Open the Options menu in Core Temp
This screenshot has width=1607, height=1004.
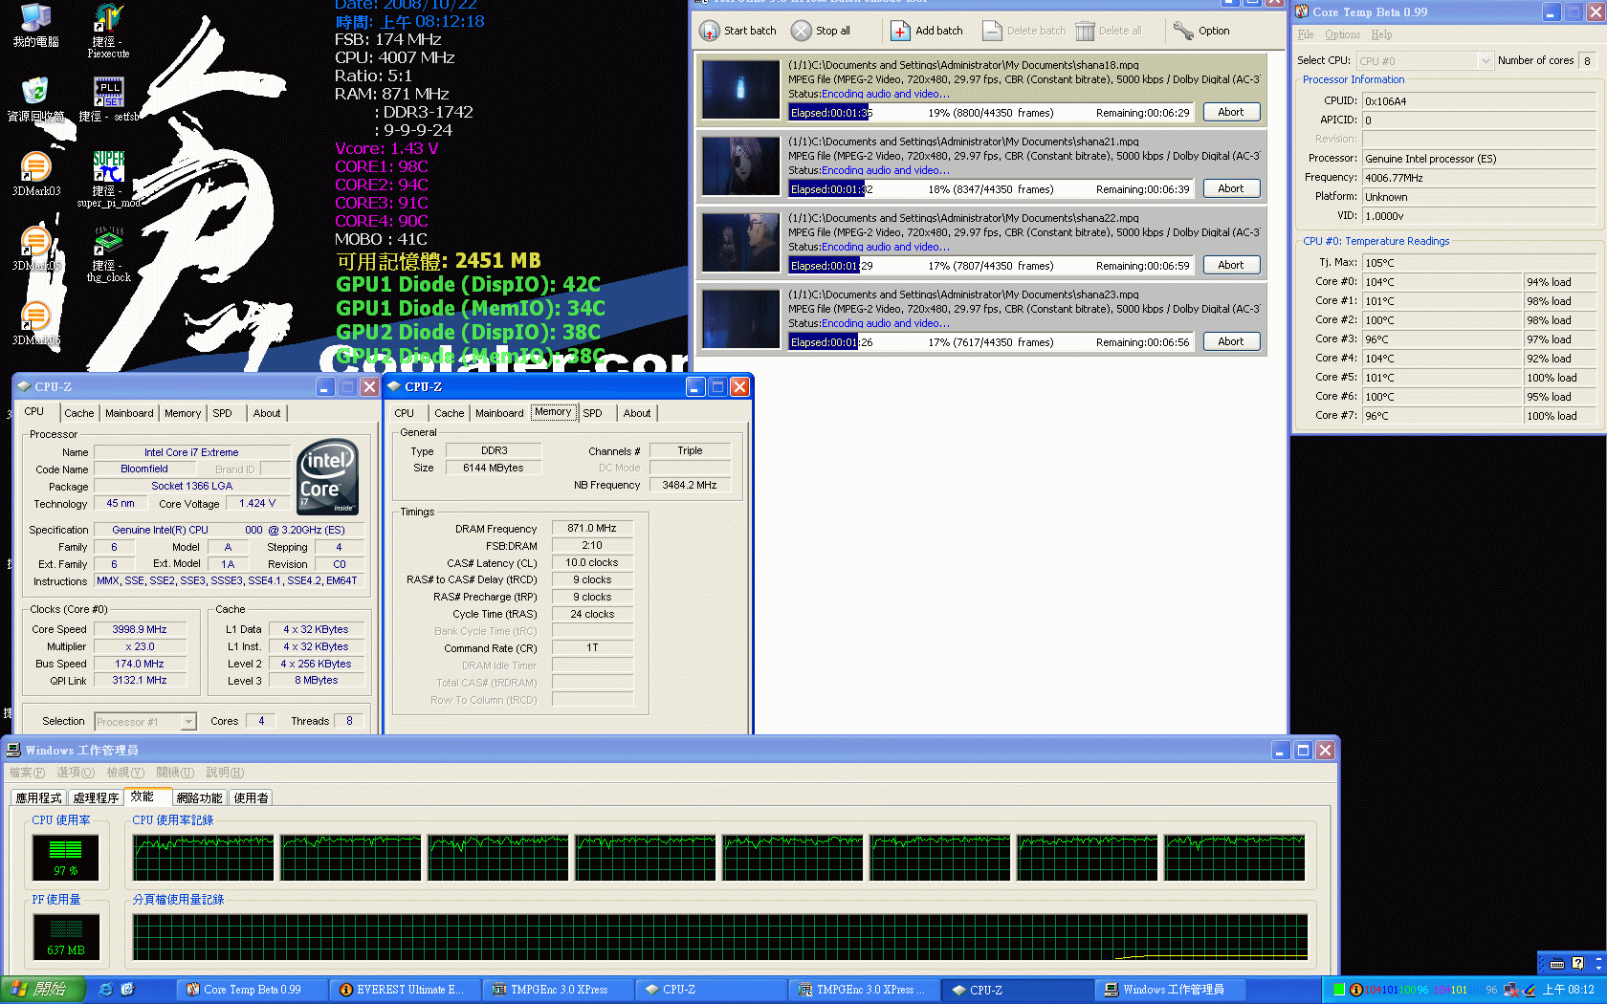tap(1342, 34)
